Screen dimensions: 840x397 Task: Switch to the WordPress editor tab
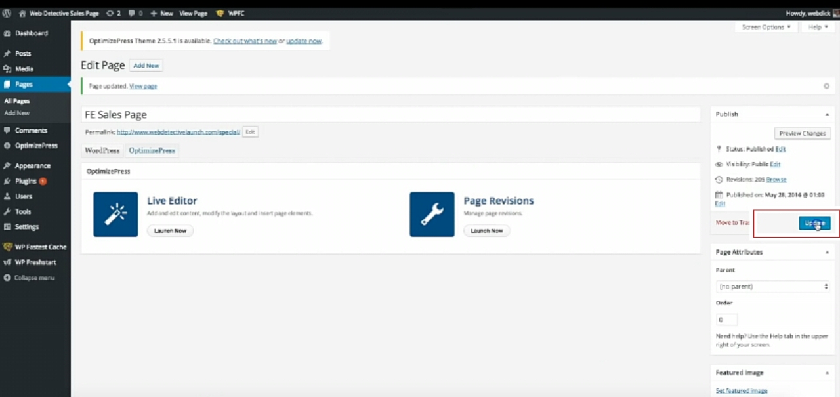[x=102, y=150]
